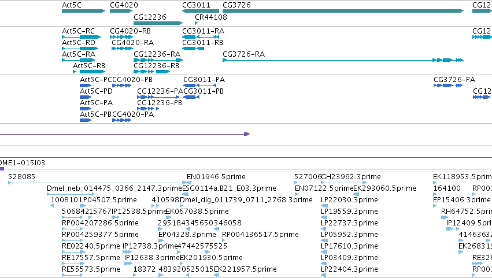Select the long CG3726 gene bar glyph
This screenshot has width=492, height=278.
pos(343,11)
